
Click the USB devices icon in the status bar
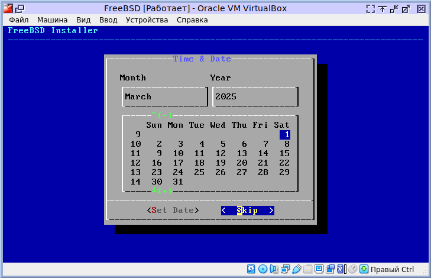[297, 269]
